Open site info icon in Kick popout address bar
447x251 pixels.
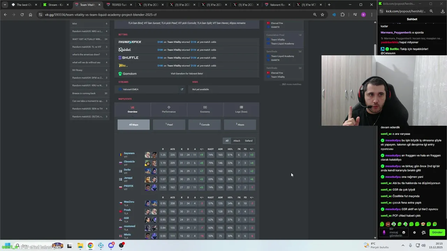tap(382, 11)
